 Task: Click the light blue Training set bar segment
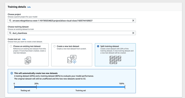(81, 87)
